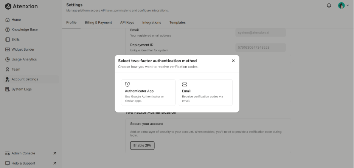Click the System Logs document icon
The width and height of the screenshot is (354, 168).
8,89
